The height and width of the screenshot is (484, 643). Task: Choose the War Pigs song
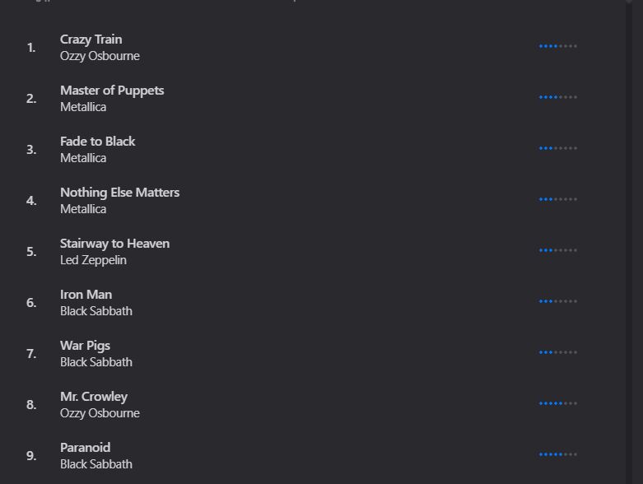86,346
